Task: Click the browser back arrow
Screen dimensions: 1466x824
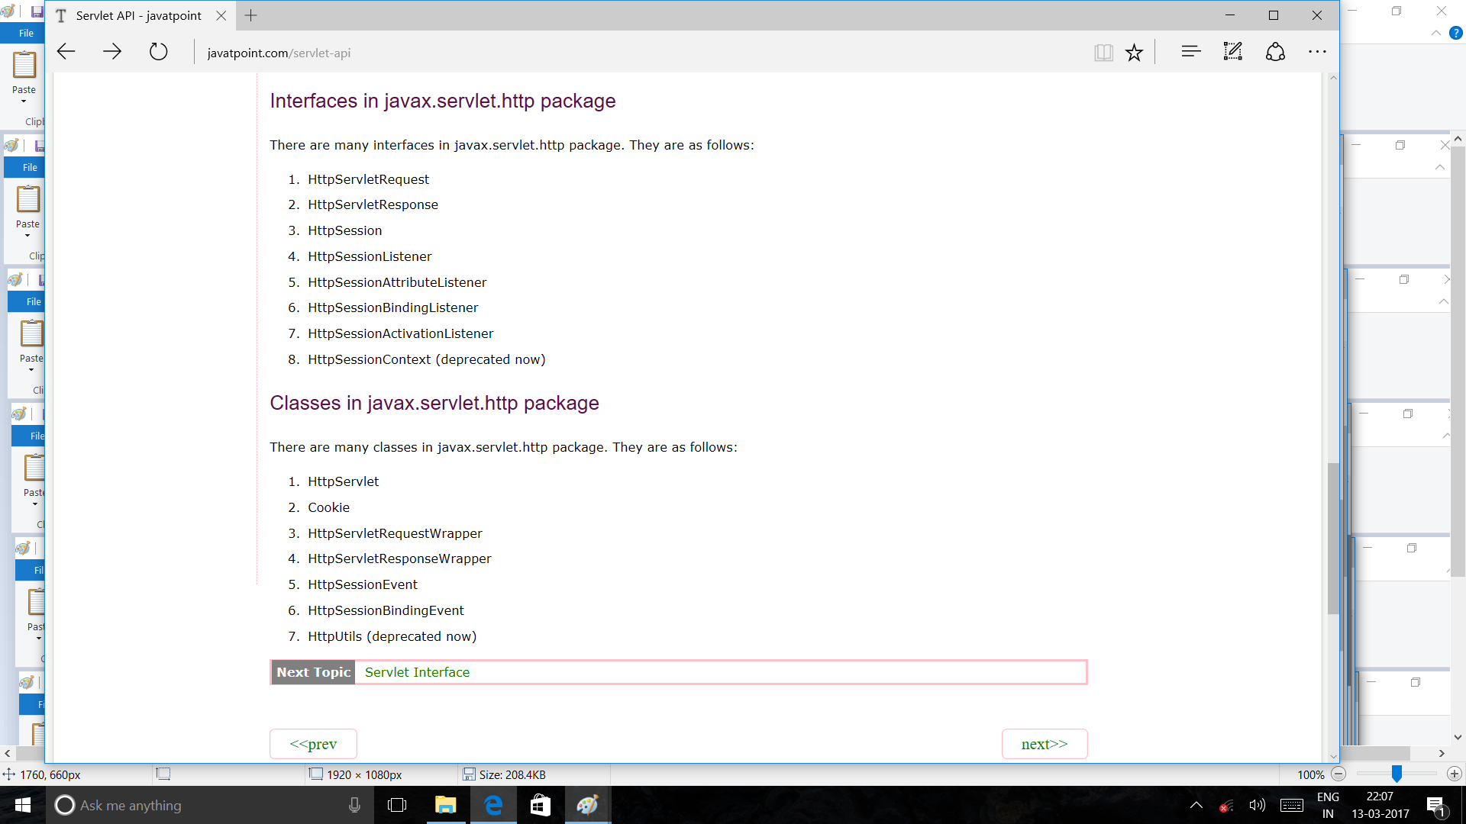Action: click(66, 52)
